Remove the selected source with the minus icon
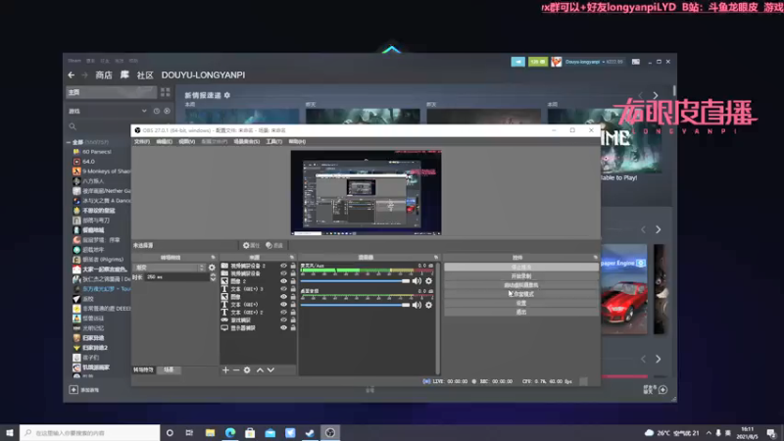This screenshot has width=784, height=441. coord(236,370)
